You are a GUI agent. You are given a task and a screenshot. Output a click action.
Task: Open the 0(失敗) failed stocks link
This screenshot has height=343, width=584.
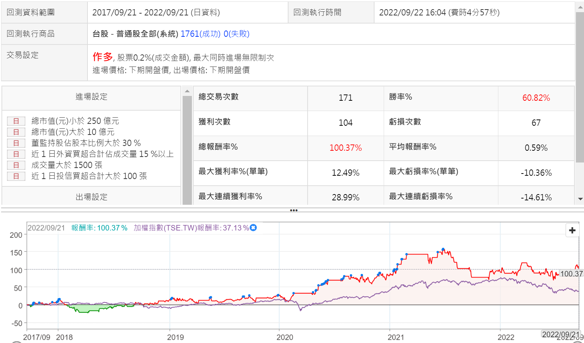236,34
